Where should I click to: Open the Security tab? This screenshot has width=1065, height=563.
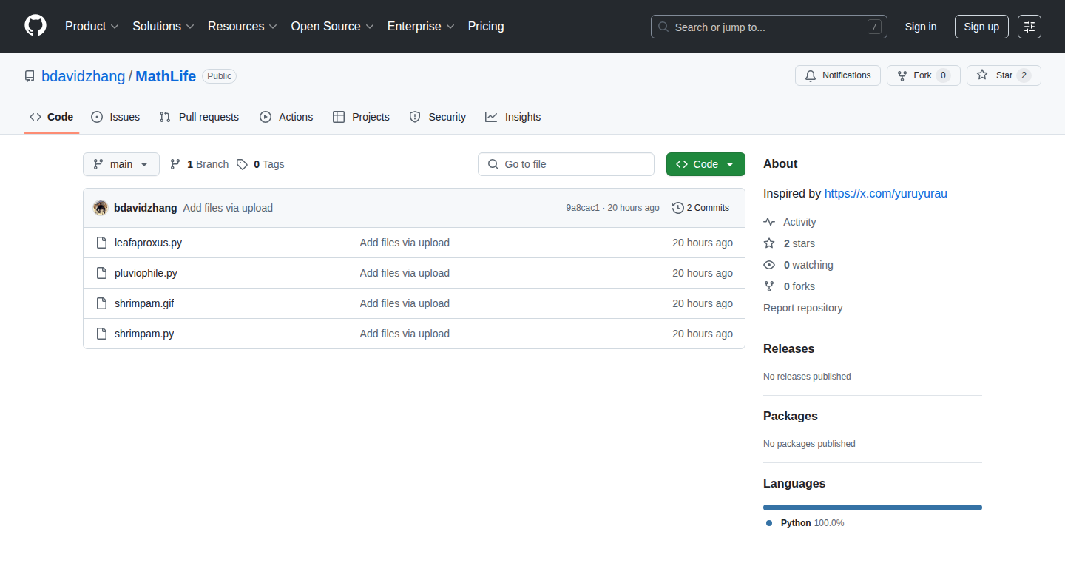438,117
